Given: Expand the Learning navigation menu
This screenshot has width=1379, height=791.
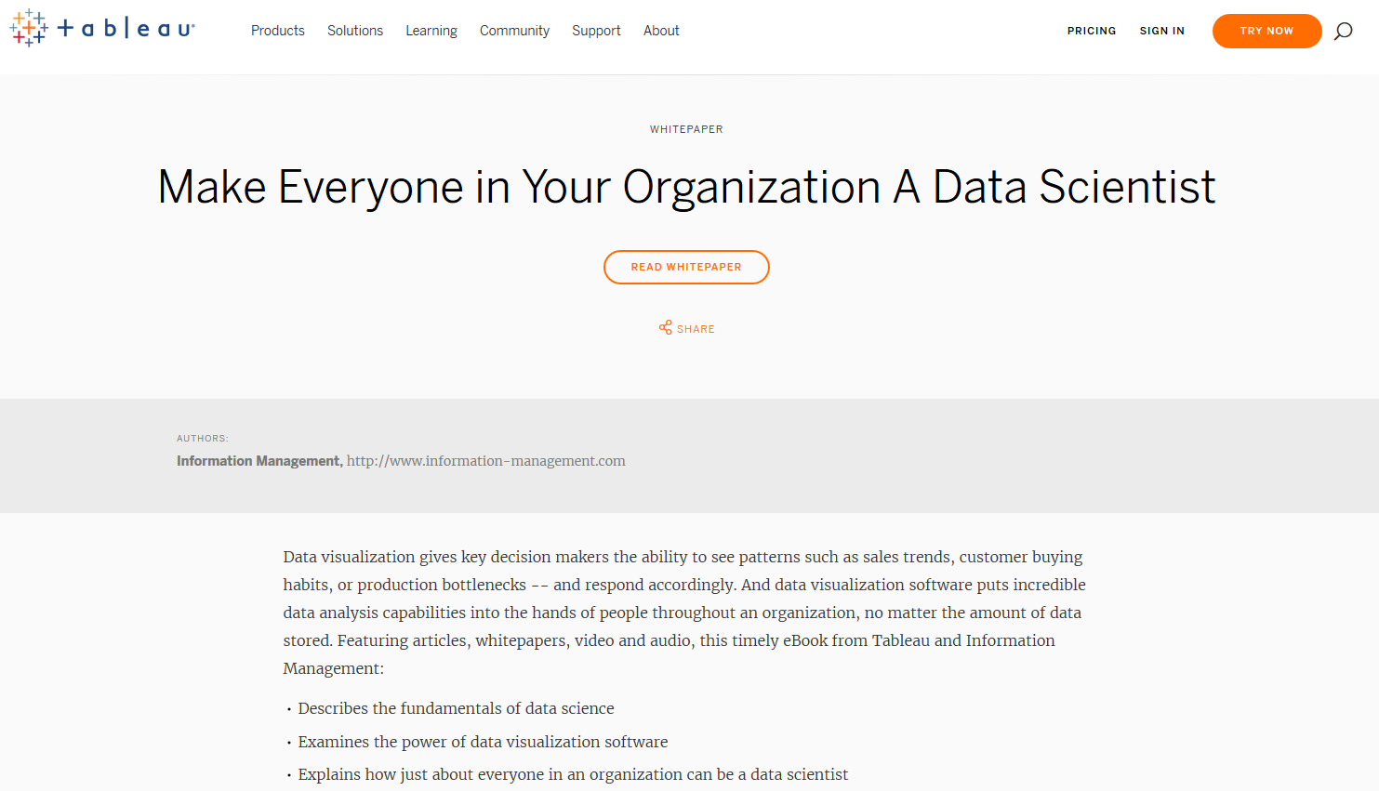Looking at the screenshot, I should pos(431,31).
